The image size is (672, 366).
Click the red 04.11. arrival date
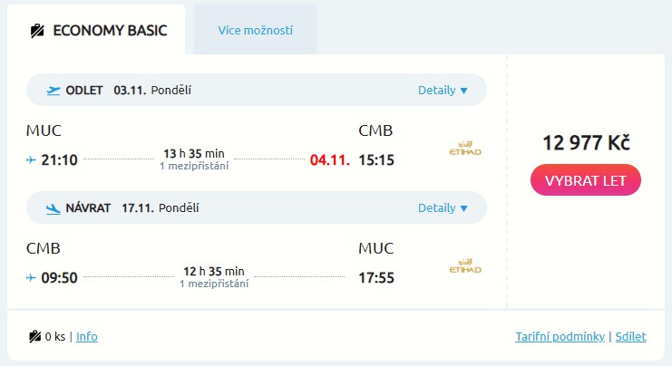[329, 160]
